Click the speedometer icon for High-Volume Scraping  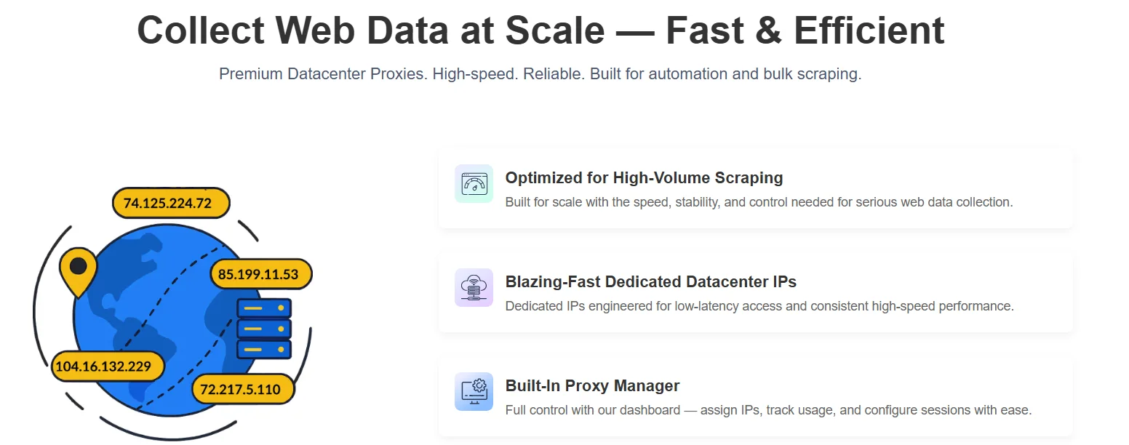coord(474,183)
